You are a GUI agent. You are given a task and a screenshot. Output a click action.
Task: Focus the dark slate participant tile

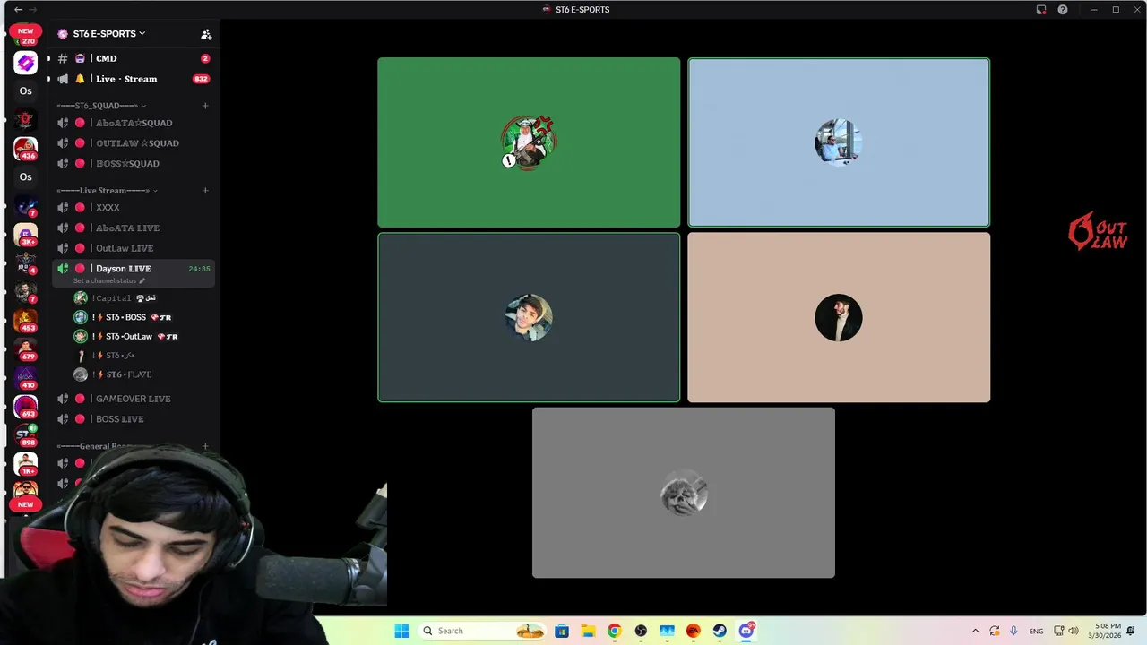529,317
